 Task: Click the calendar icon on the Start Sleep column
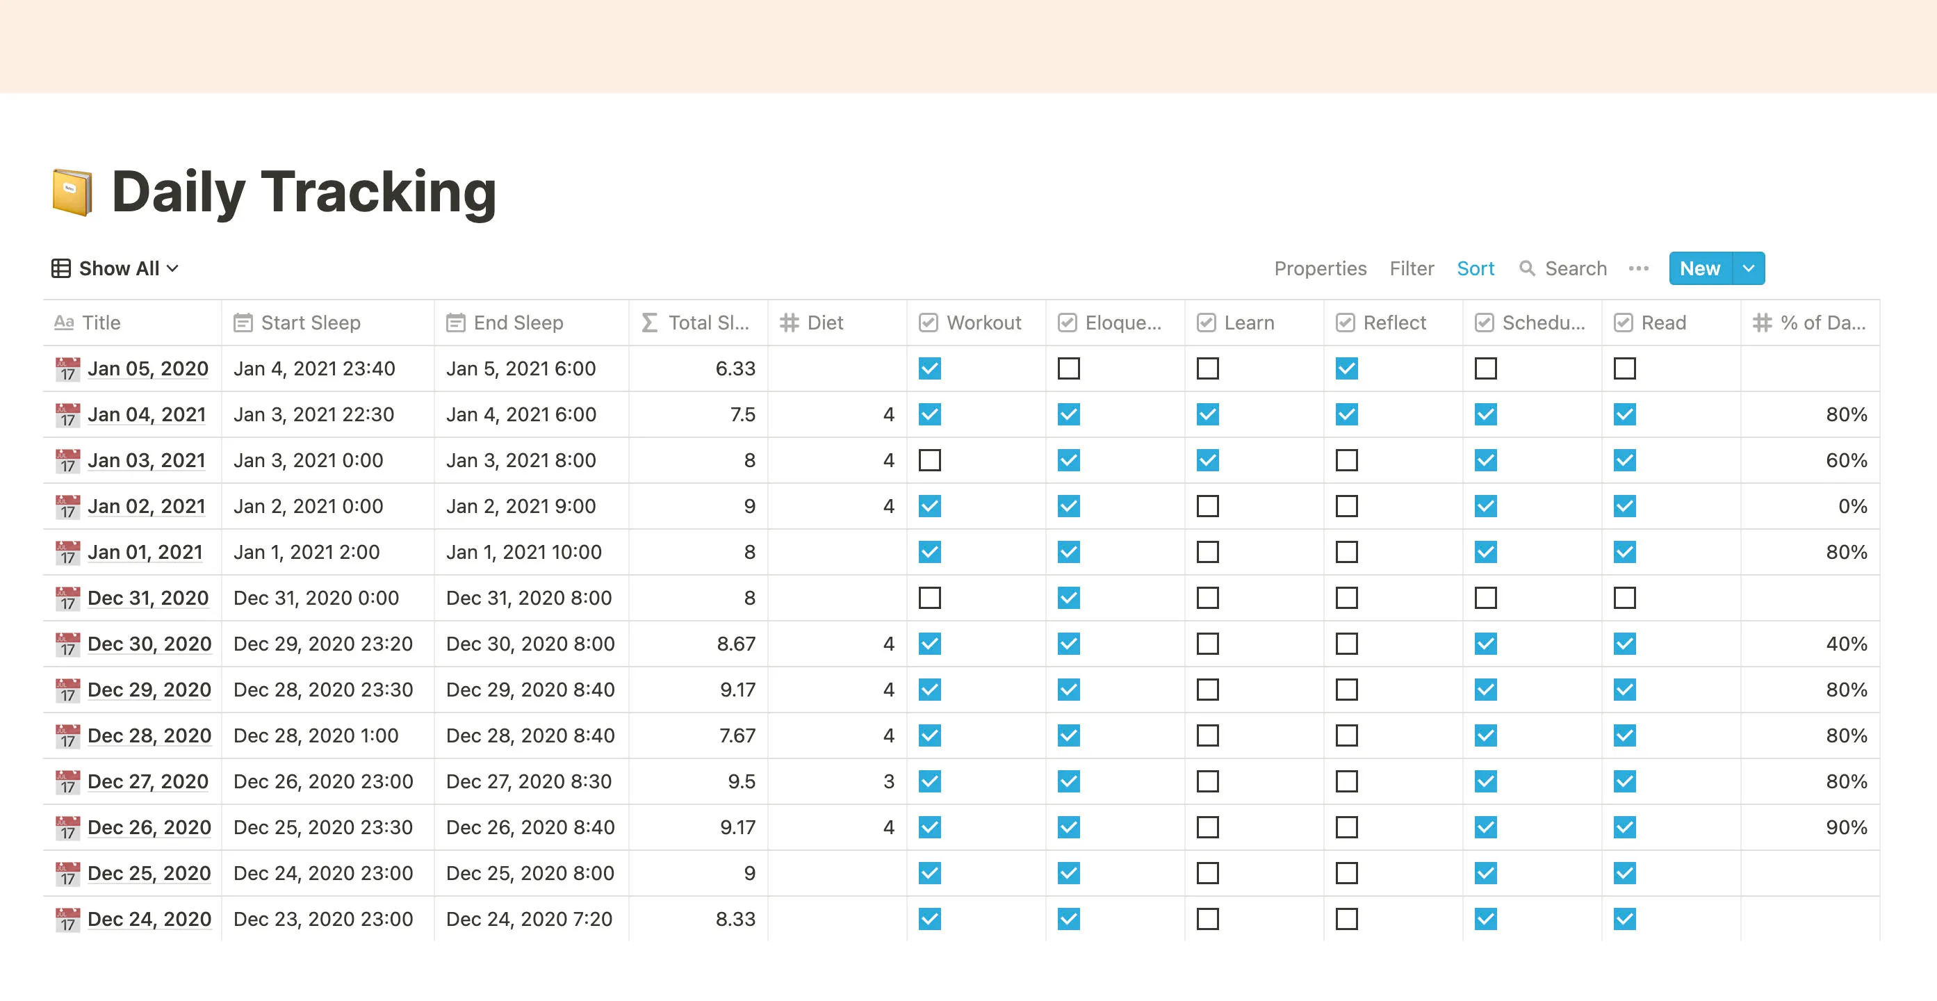(x=243, y=322)
